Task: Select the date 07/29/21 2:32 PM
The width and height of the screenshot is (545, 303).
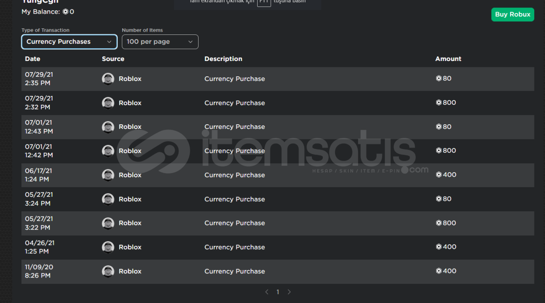Action: coord(39,103)
